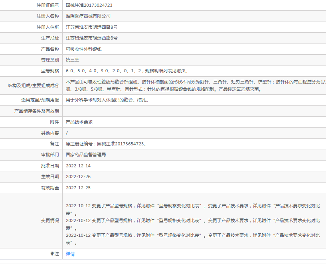The image size is (326, 264).
Task: Click the 批准日期 label
Action: pos(50,166)
